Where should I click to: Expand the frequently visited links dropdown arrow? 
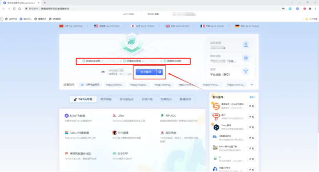(252, 85)
